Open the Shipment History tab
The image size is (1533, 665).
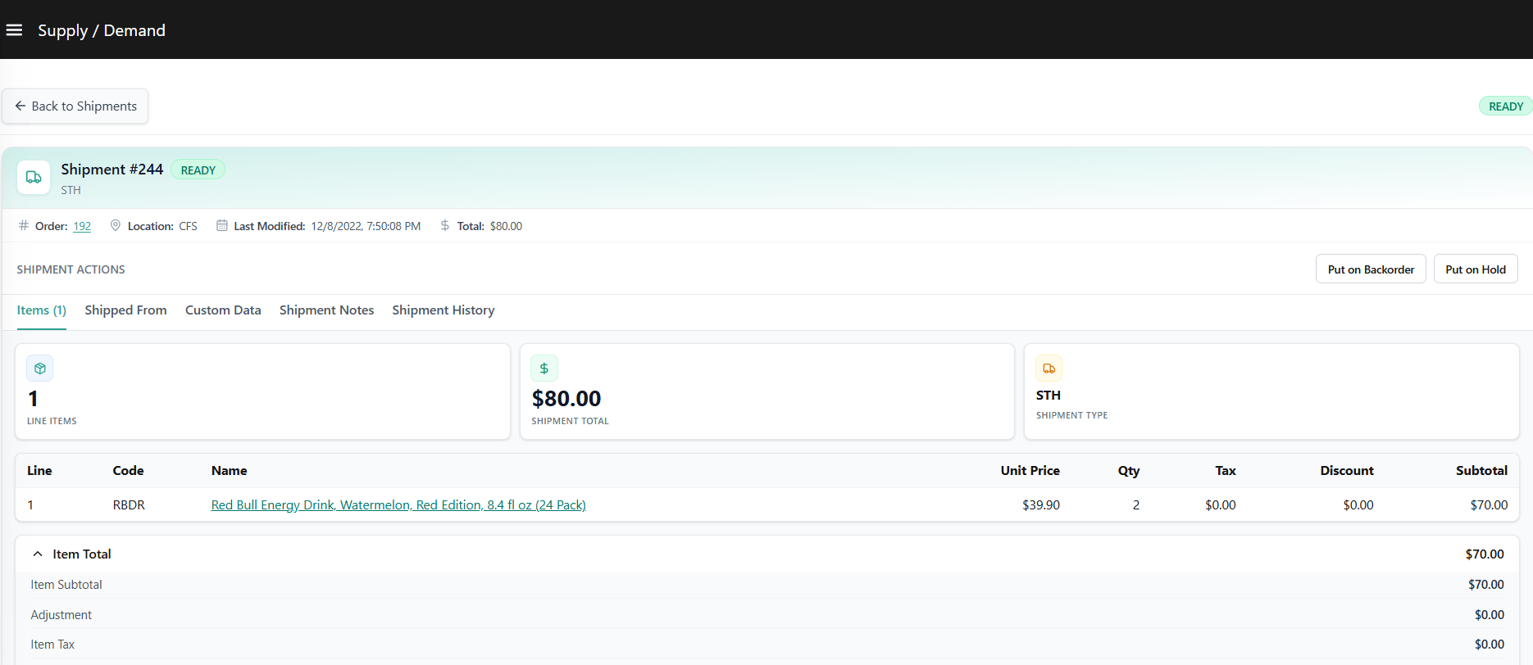444,310
